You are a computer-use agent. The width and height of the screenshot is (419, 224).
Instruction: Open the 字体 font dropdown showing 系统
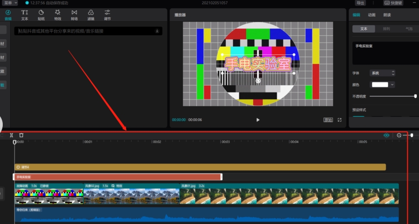(x=382, y=73)
